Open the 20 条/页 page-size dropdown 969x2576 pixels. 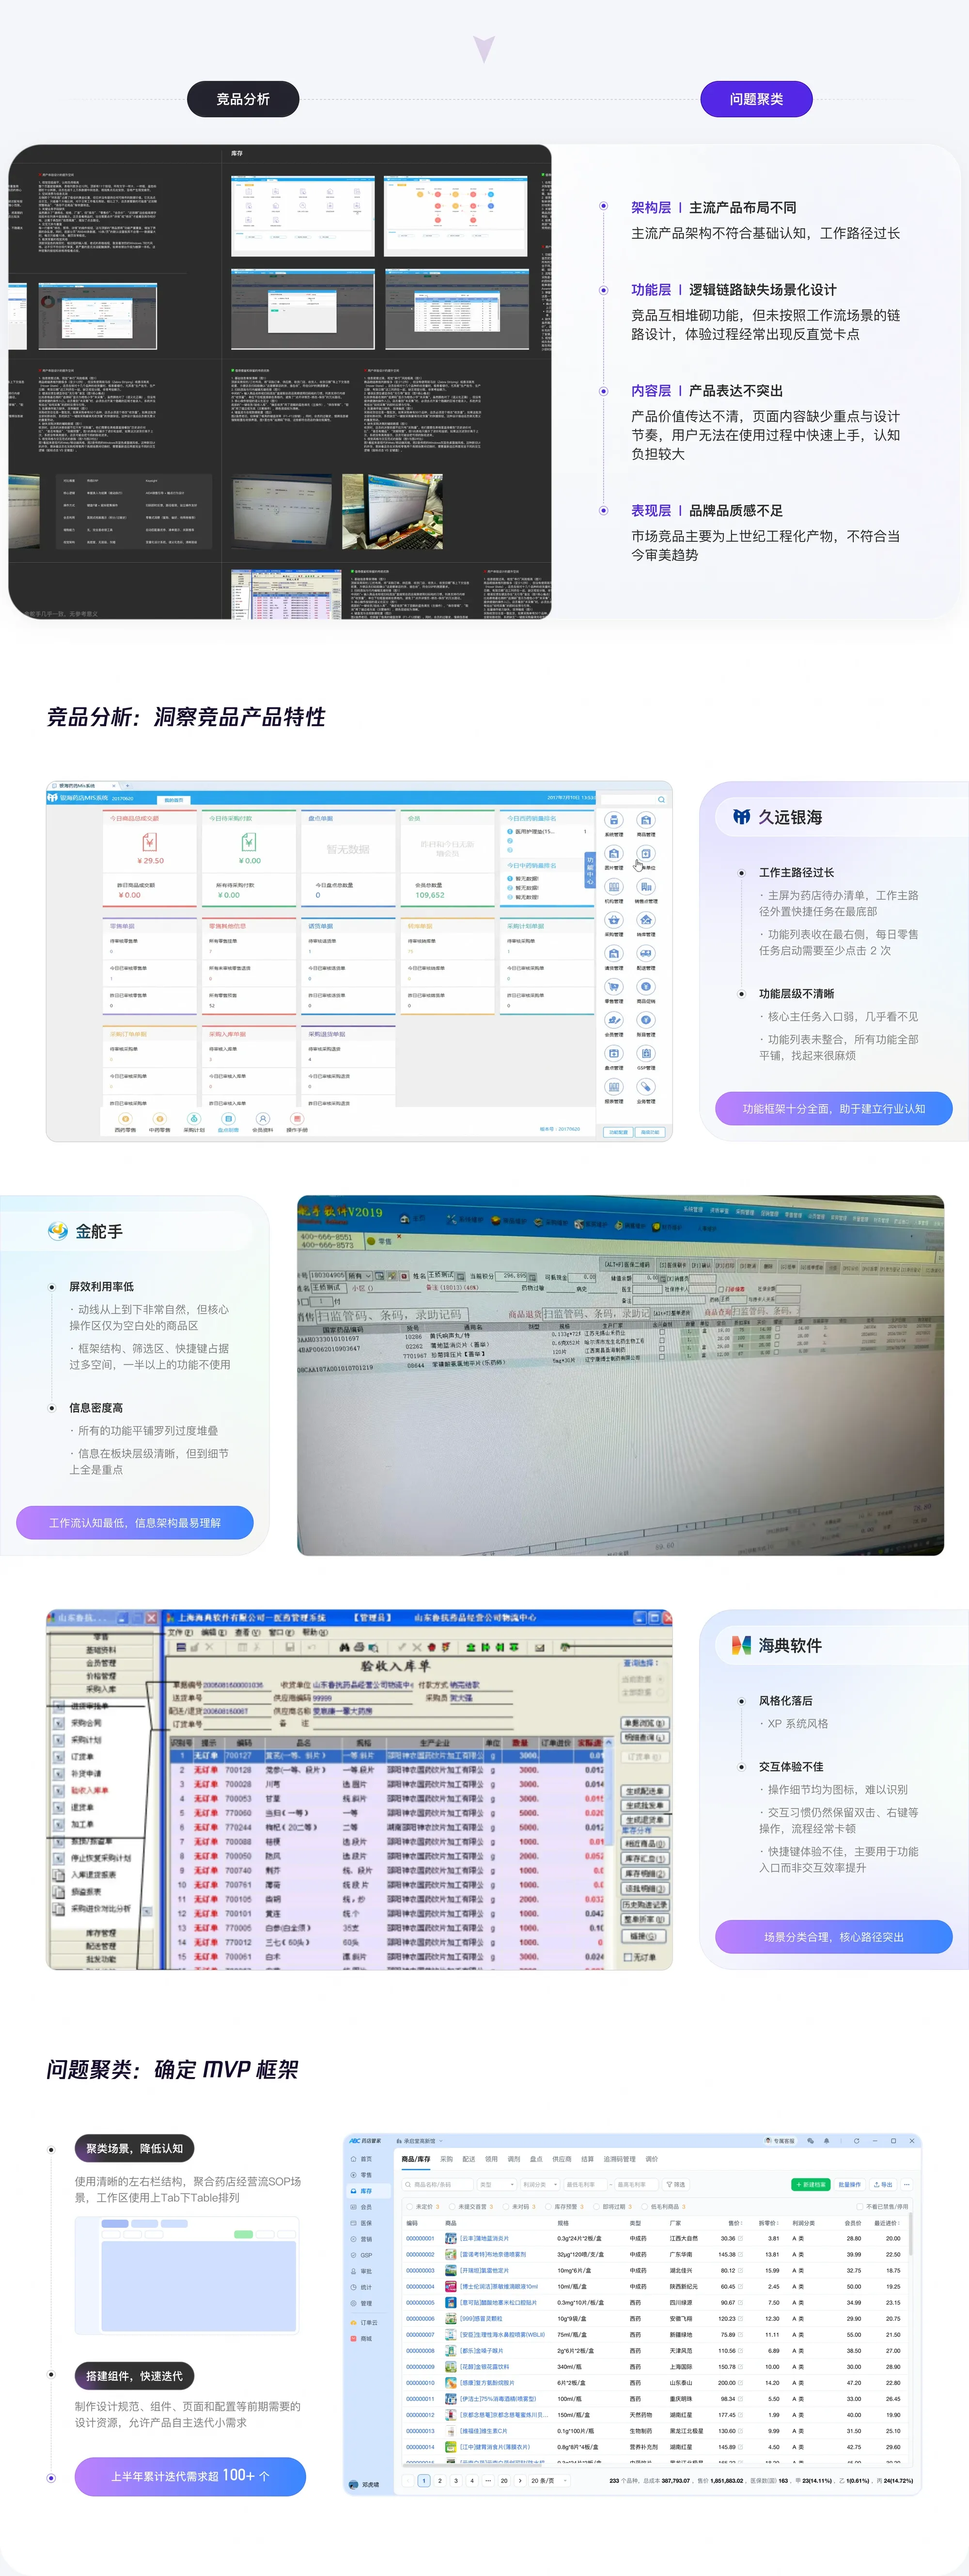(x=548, y=2481)
